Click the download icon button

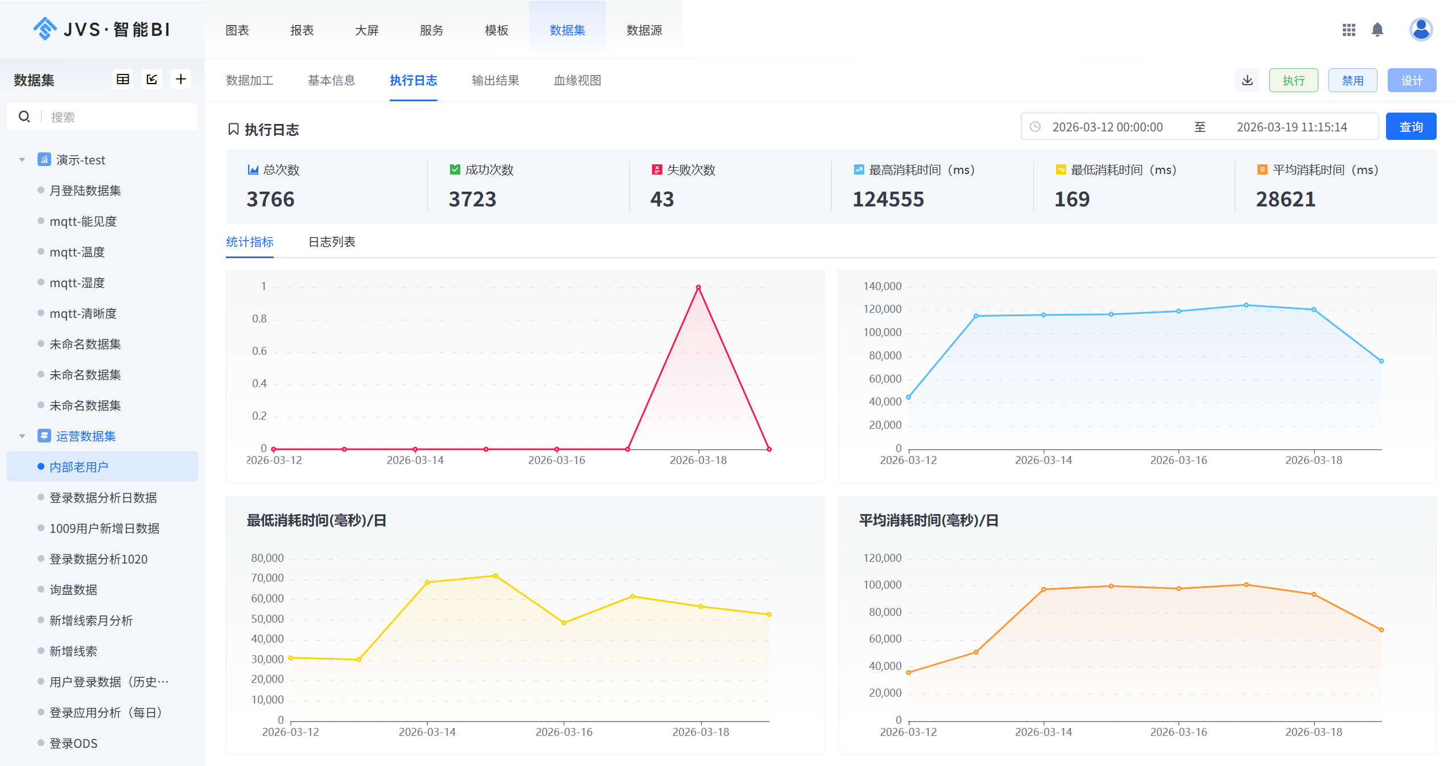(1247, 80)
